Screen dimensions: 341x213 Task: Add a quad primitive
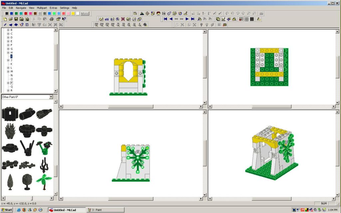[16, 25]
